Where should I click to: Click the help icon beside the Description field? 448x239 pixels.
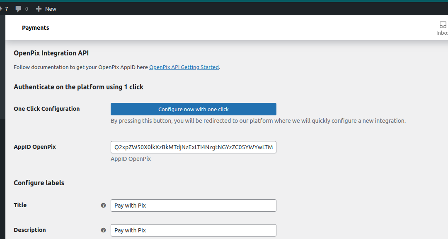(x=103, y=230)
